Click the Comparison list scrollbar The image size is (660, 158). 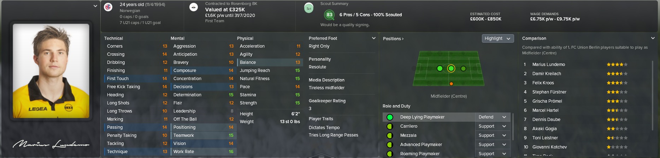(652, 106)
